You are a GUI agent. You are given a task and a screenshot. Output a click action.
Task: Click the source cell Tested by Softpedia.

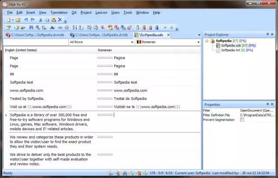pos(27,99)
